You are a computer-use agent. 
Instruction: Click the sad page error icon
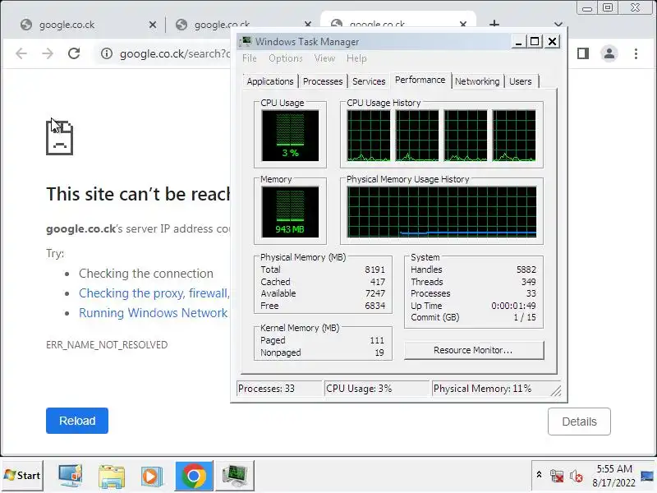point(59,137)
